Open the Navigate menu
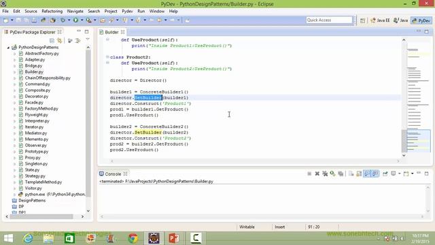Viewport: 435px width, 245px height. pos(75,11)
